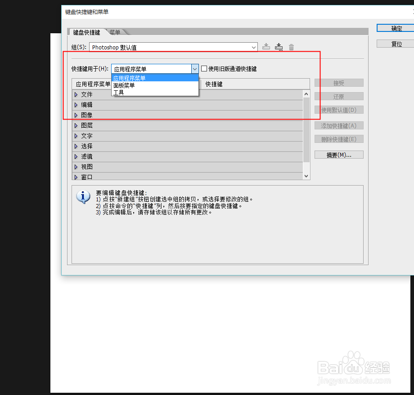Image resolution: width=414 pixels, height=395 pixels.
Task: Expand the 滤镜 menu group
Action: (x=76, y=157)
